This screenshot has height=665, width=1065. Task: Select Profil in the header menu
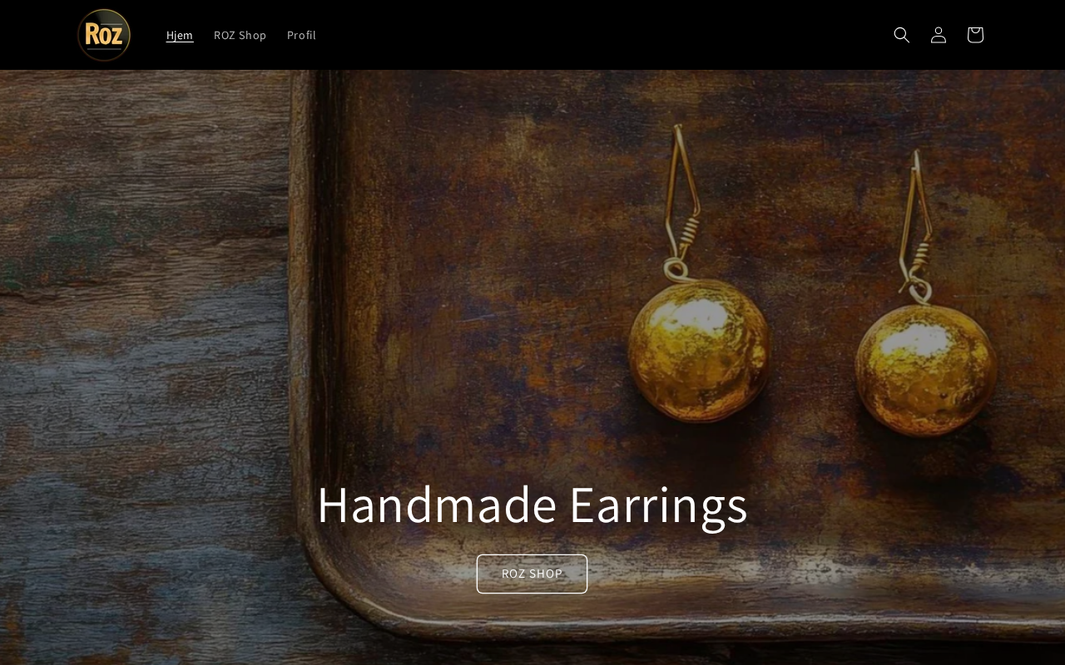tap(301, 35)
